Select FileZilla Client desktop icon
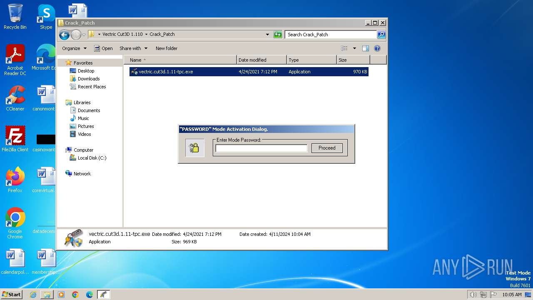Image resolution: width=533 pixels, height=300 pixels. point(15,139)
